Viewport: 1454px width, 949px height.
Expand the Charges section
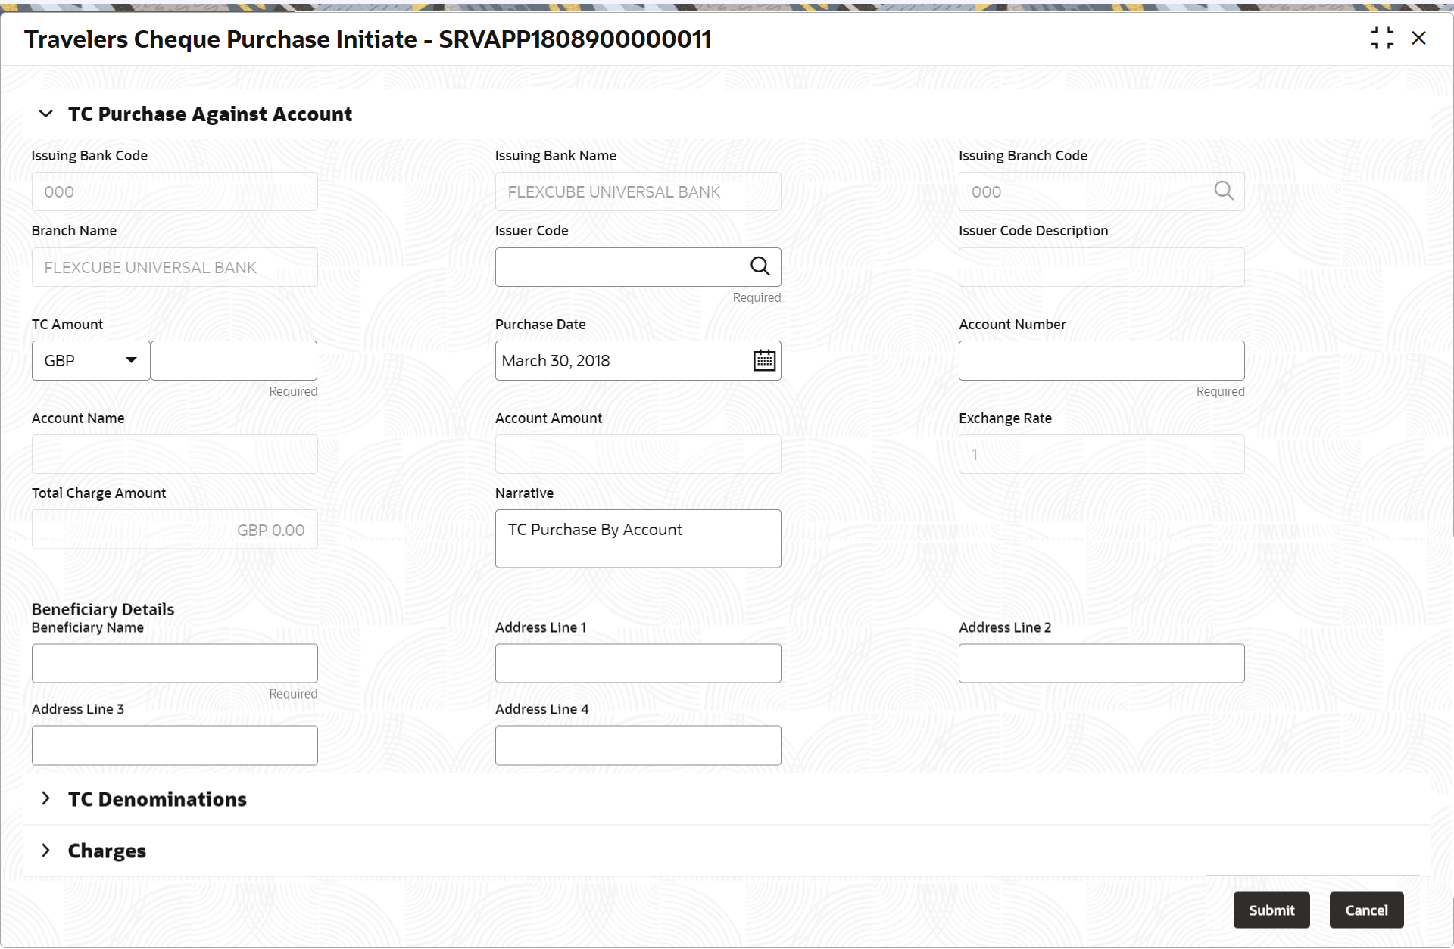[46, 850]
